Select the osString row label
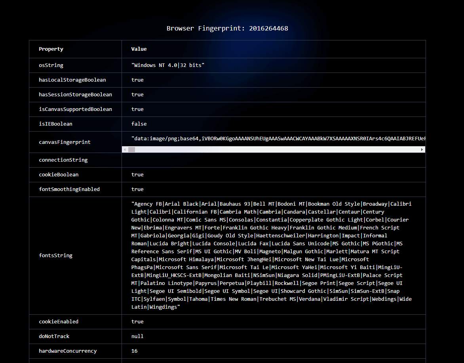464x363 pixels. coord(51,65)
